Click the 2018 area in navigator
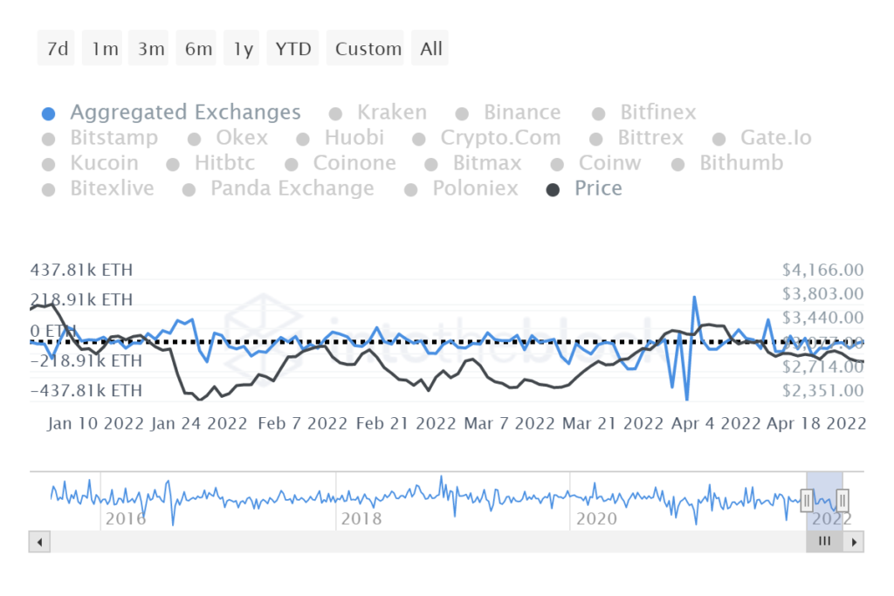 point(361,518)
